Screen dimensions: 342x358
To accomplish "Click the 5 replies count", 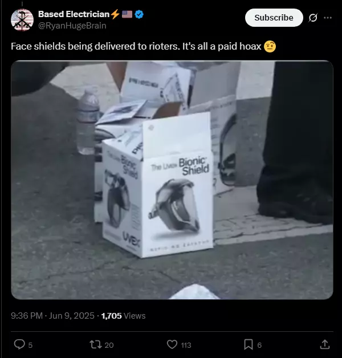I will [x=30, y=345].
